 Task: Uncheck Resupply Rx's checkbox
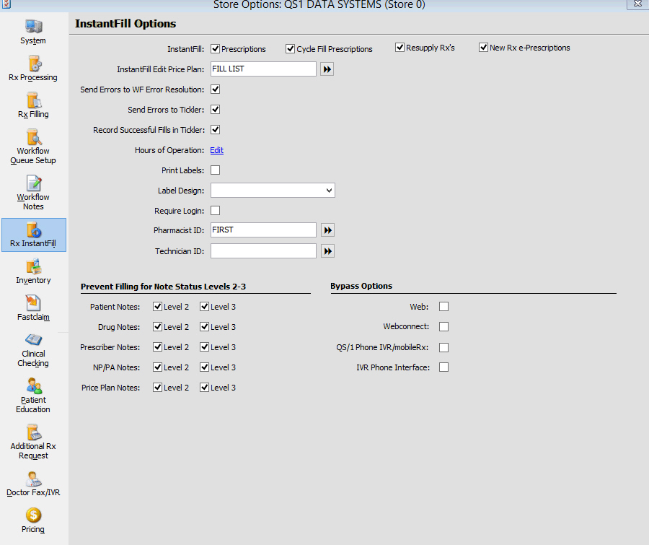click(399, 47)
